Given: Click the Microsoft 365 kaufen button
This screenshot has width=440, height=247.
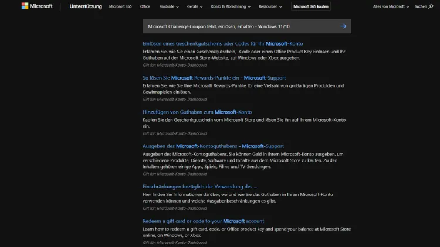Looking at the screenshot, I should point(310,6).
